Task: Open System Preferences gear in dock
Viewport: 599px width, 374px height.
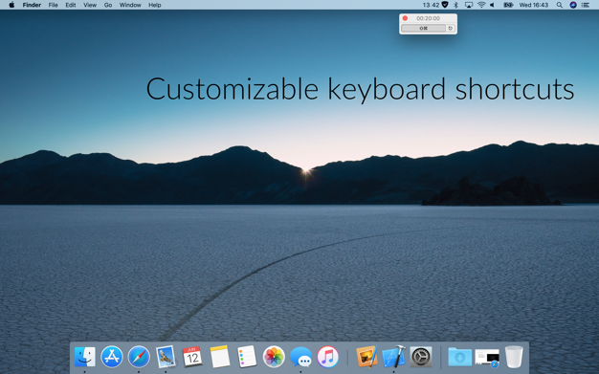Action: click(421, 357)
